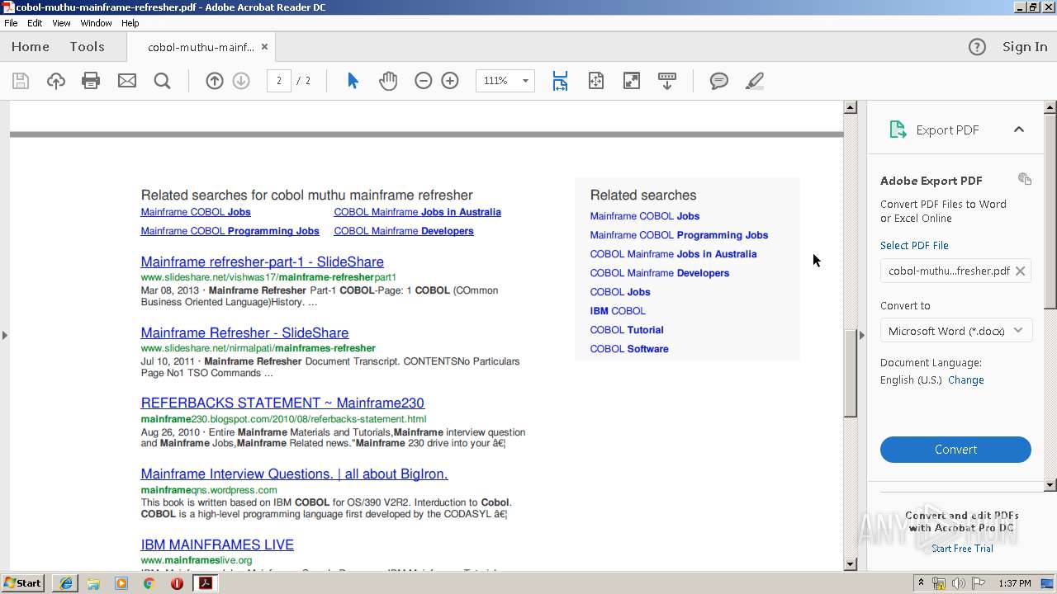Collapse the Export PDF section chevron

[x=1018, y=130]
